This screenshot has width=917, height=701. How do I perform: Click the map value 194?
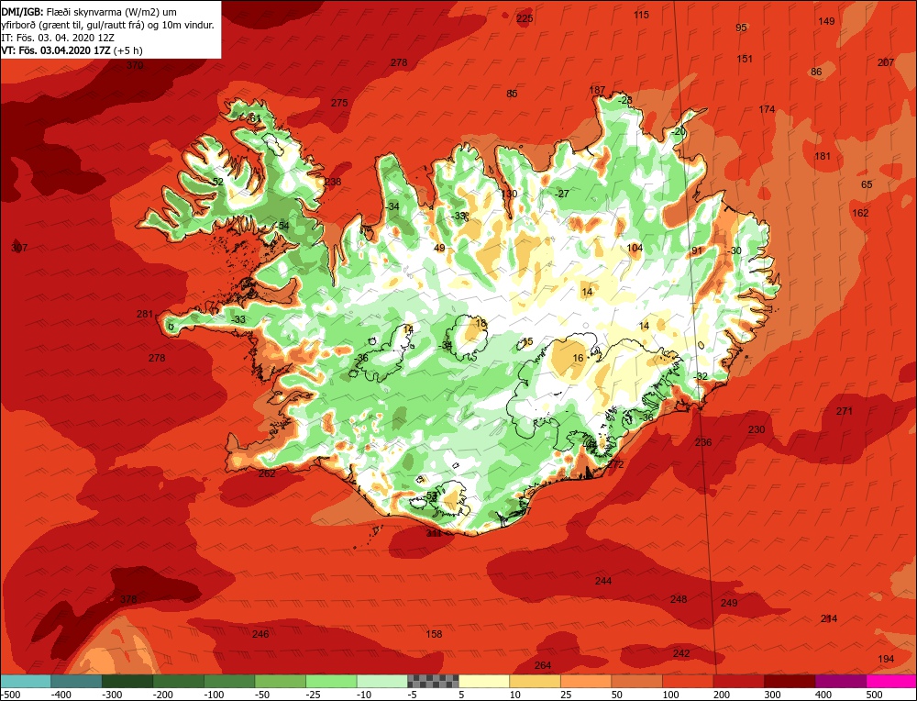point(886,659)
